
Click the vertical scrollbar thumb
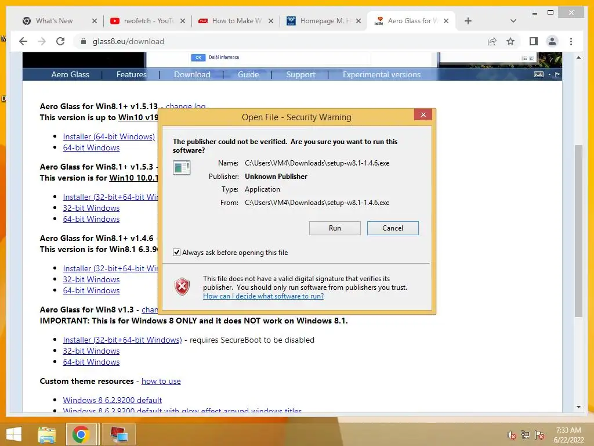click(578, 231)
